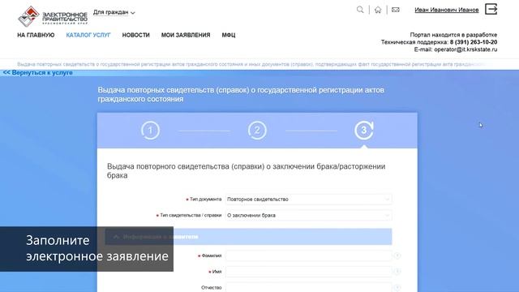
Task: Click the support phone 8 (391) 263-10-20
Action: pyautogui.click(x=474, y=42)
